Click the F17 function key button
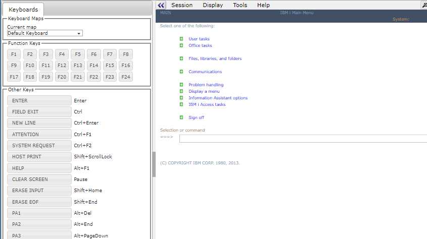 click(14, 77)
